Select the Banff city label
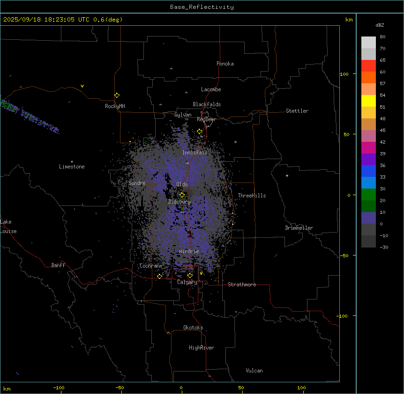404x394 pixels. [58, 265]
